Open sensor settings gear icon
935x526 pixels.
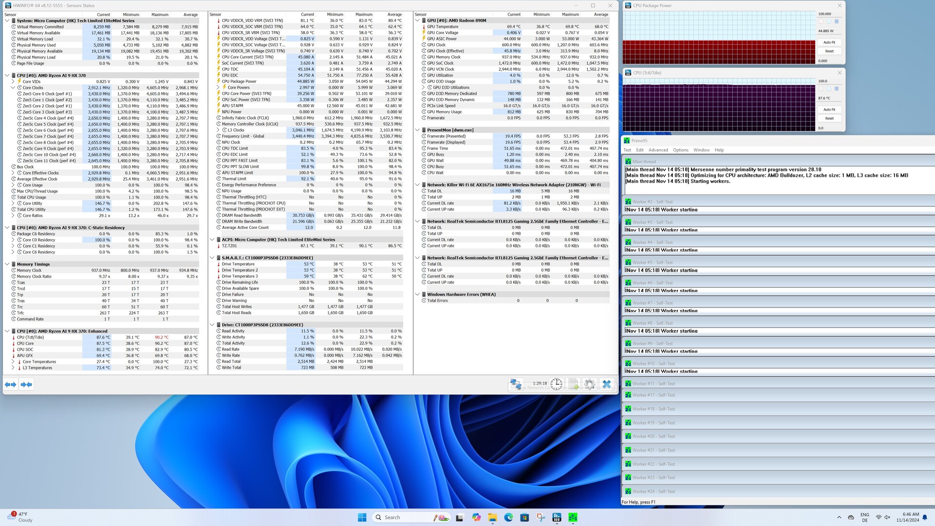click(590, 384)
